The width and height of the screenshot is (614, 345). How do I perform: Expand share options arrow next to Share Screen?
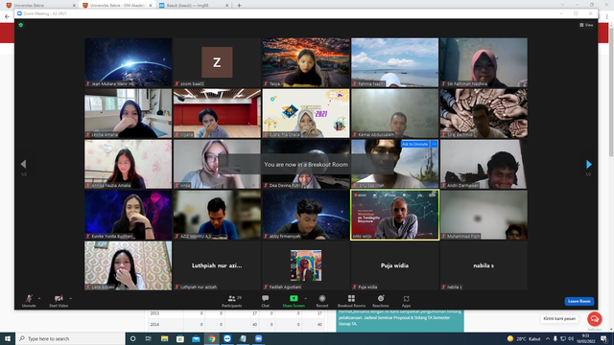305,298
